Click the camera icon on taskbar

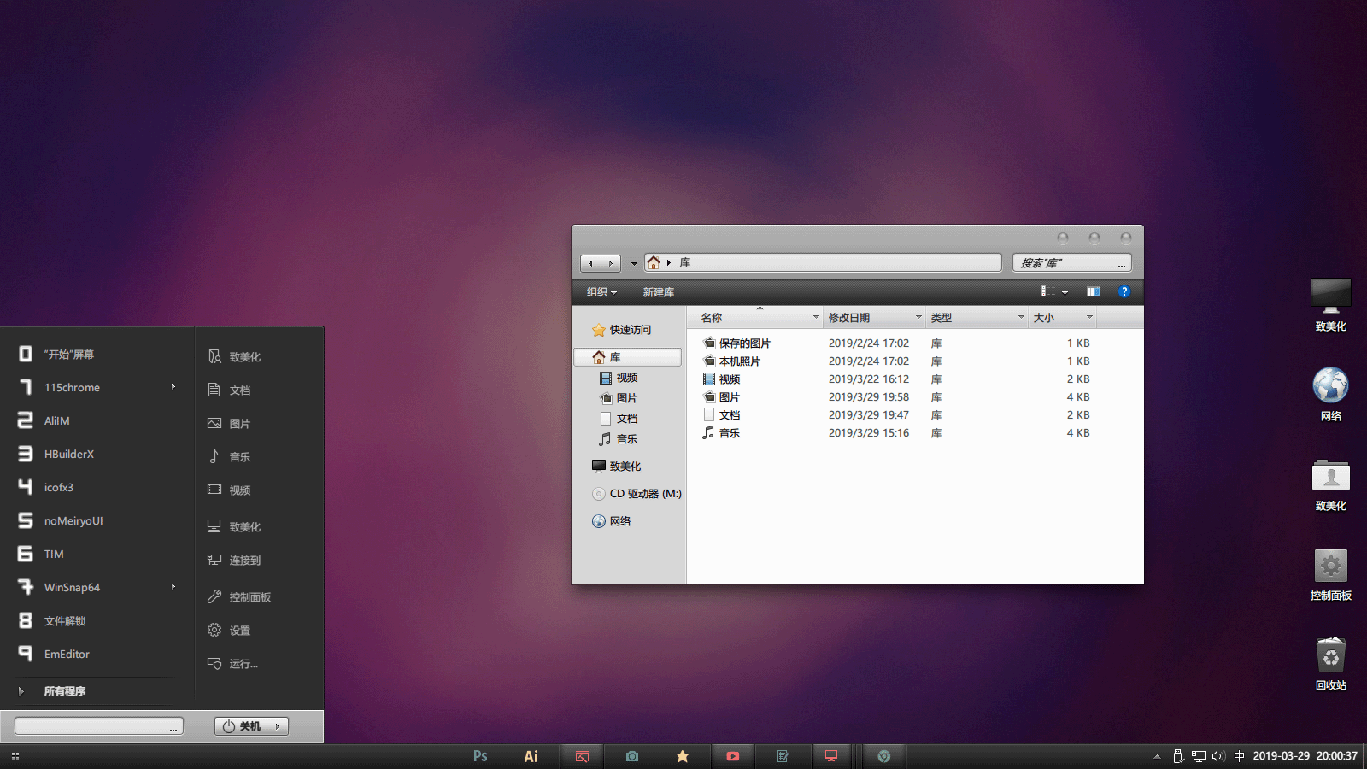point(632,756)
